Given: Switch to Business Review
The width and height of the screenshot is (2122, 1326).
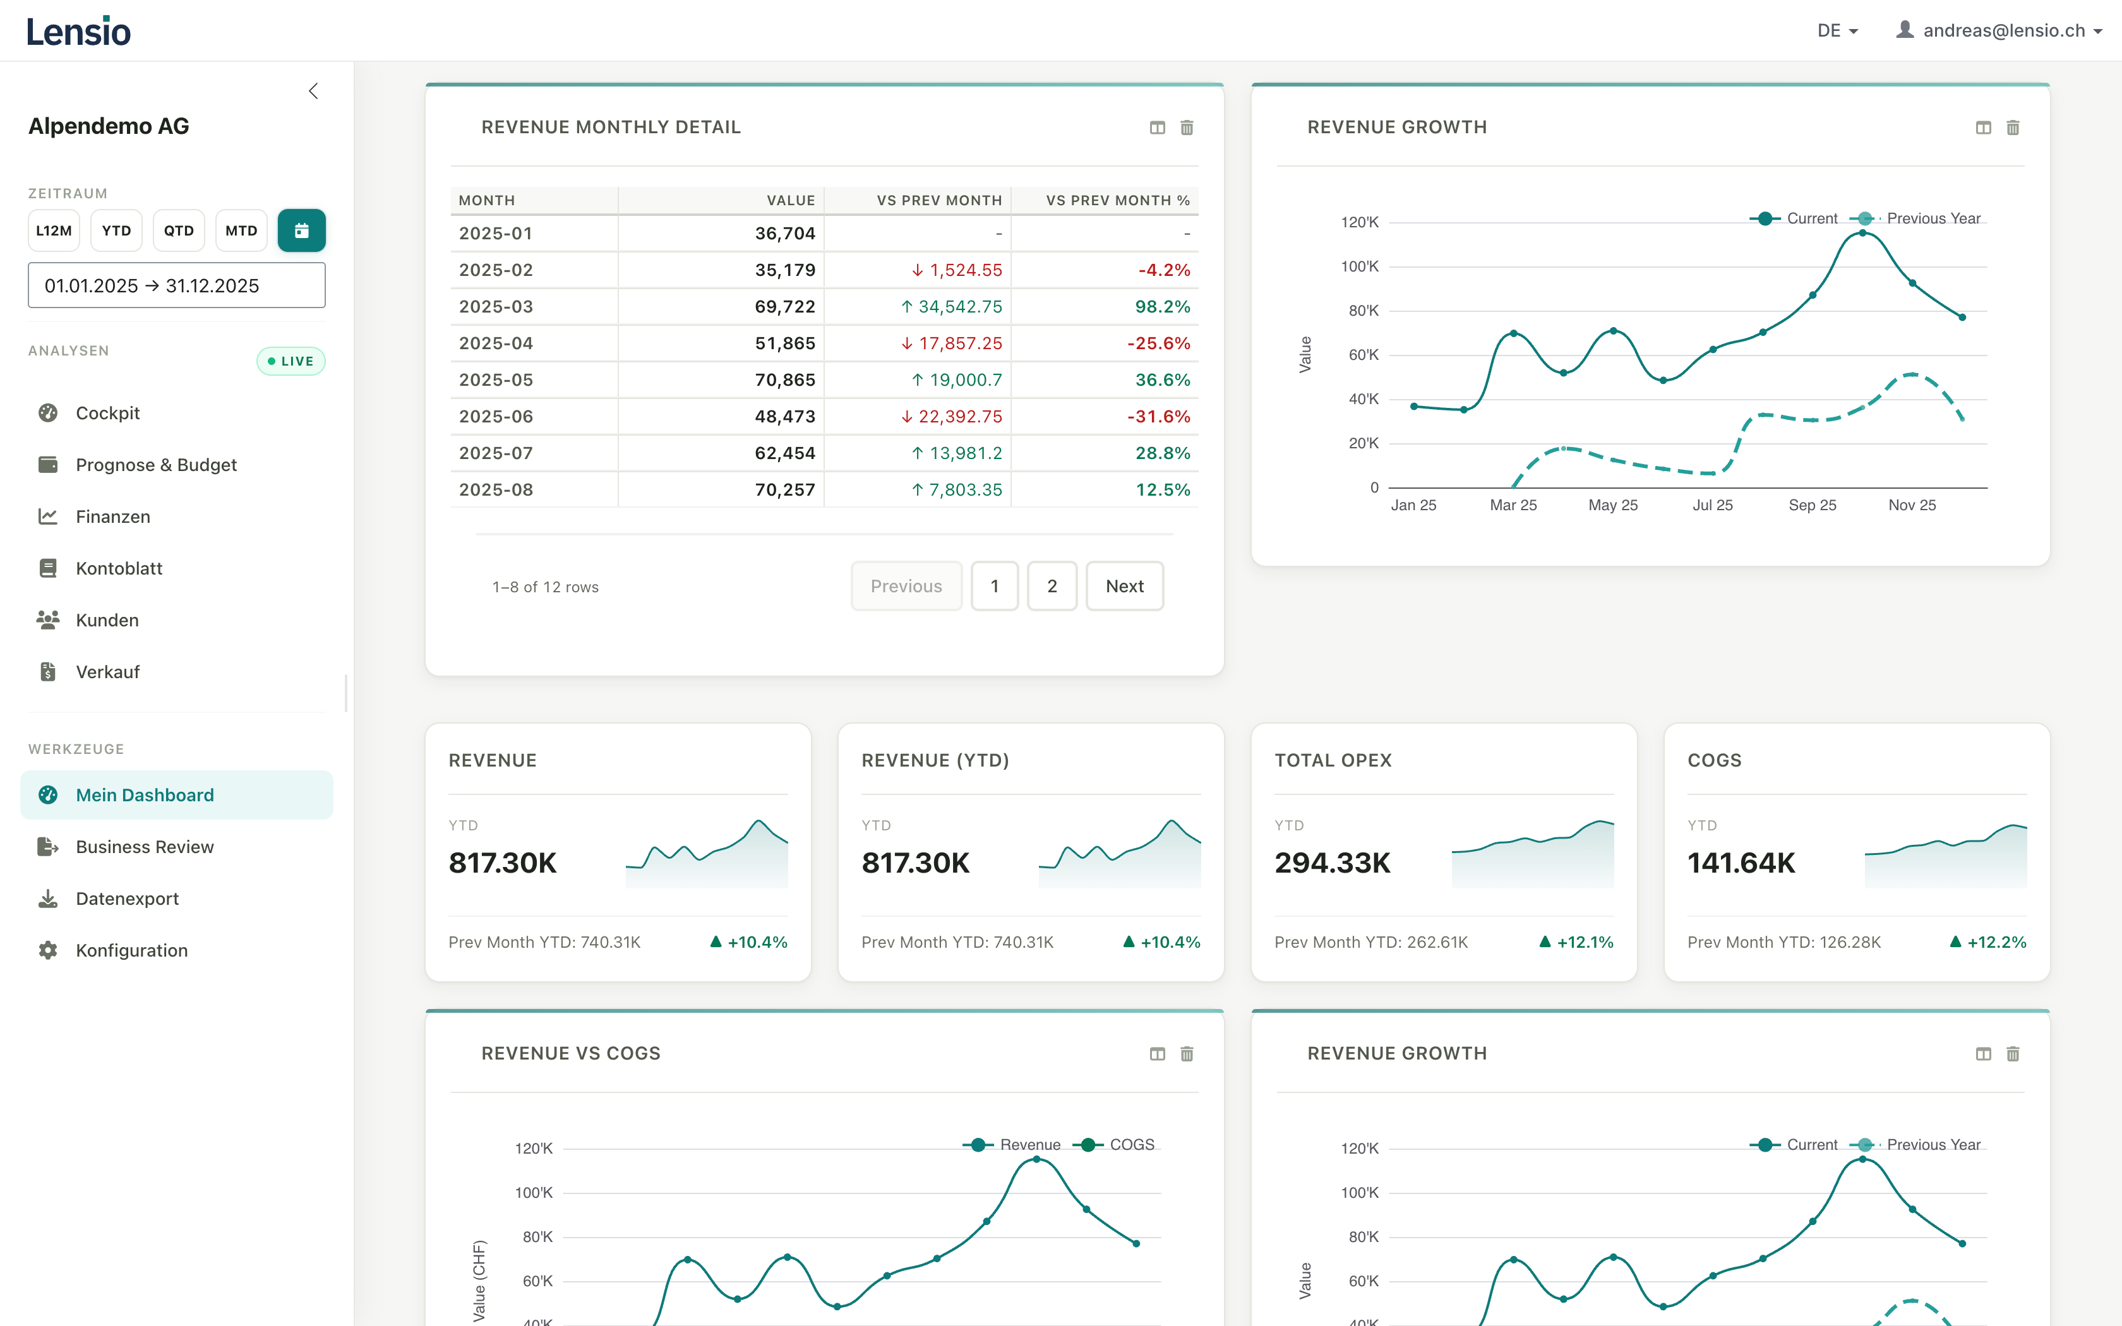Looking at the screenshot, I should pos(144,846).
